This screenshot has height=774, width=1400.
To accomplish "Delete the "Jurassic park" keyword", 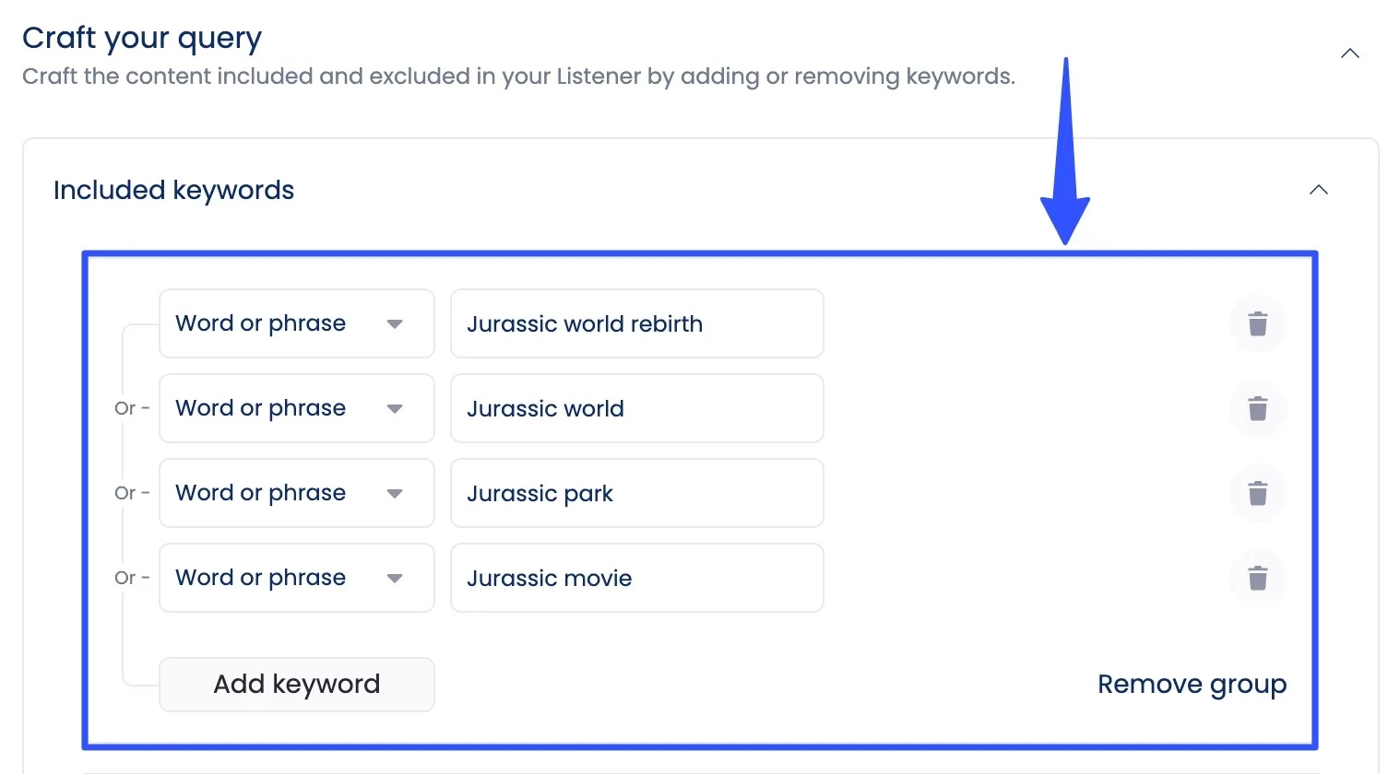I will (1257, 493).
